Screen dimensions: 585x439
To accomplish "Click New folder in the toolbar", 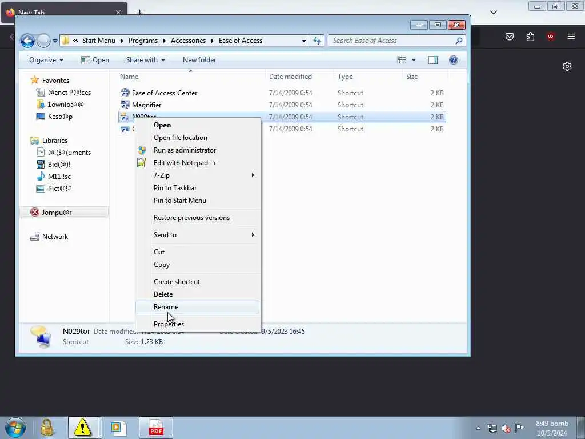I will pos(199,60).
